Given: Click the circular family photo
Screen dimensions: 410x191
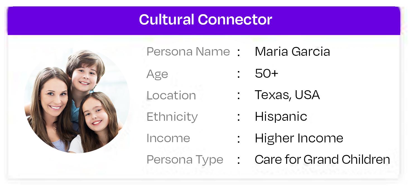Looking at the screenshot, I should pos(77,101).
